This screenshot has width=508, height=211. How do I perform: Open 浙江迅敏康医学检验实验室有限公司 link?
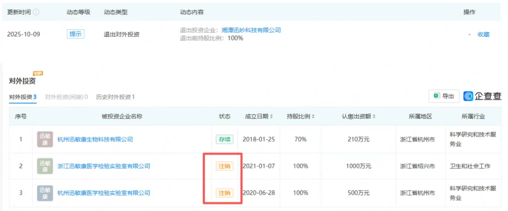pyautogui.click(x=104, y=166)
